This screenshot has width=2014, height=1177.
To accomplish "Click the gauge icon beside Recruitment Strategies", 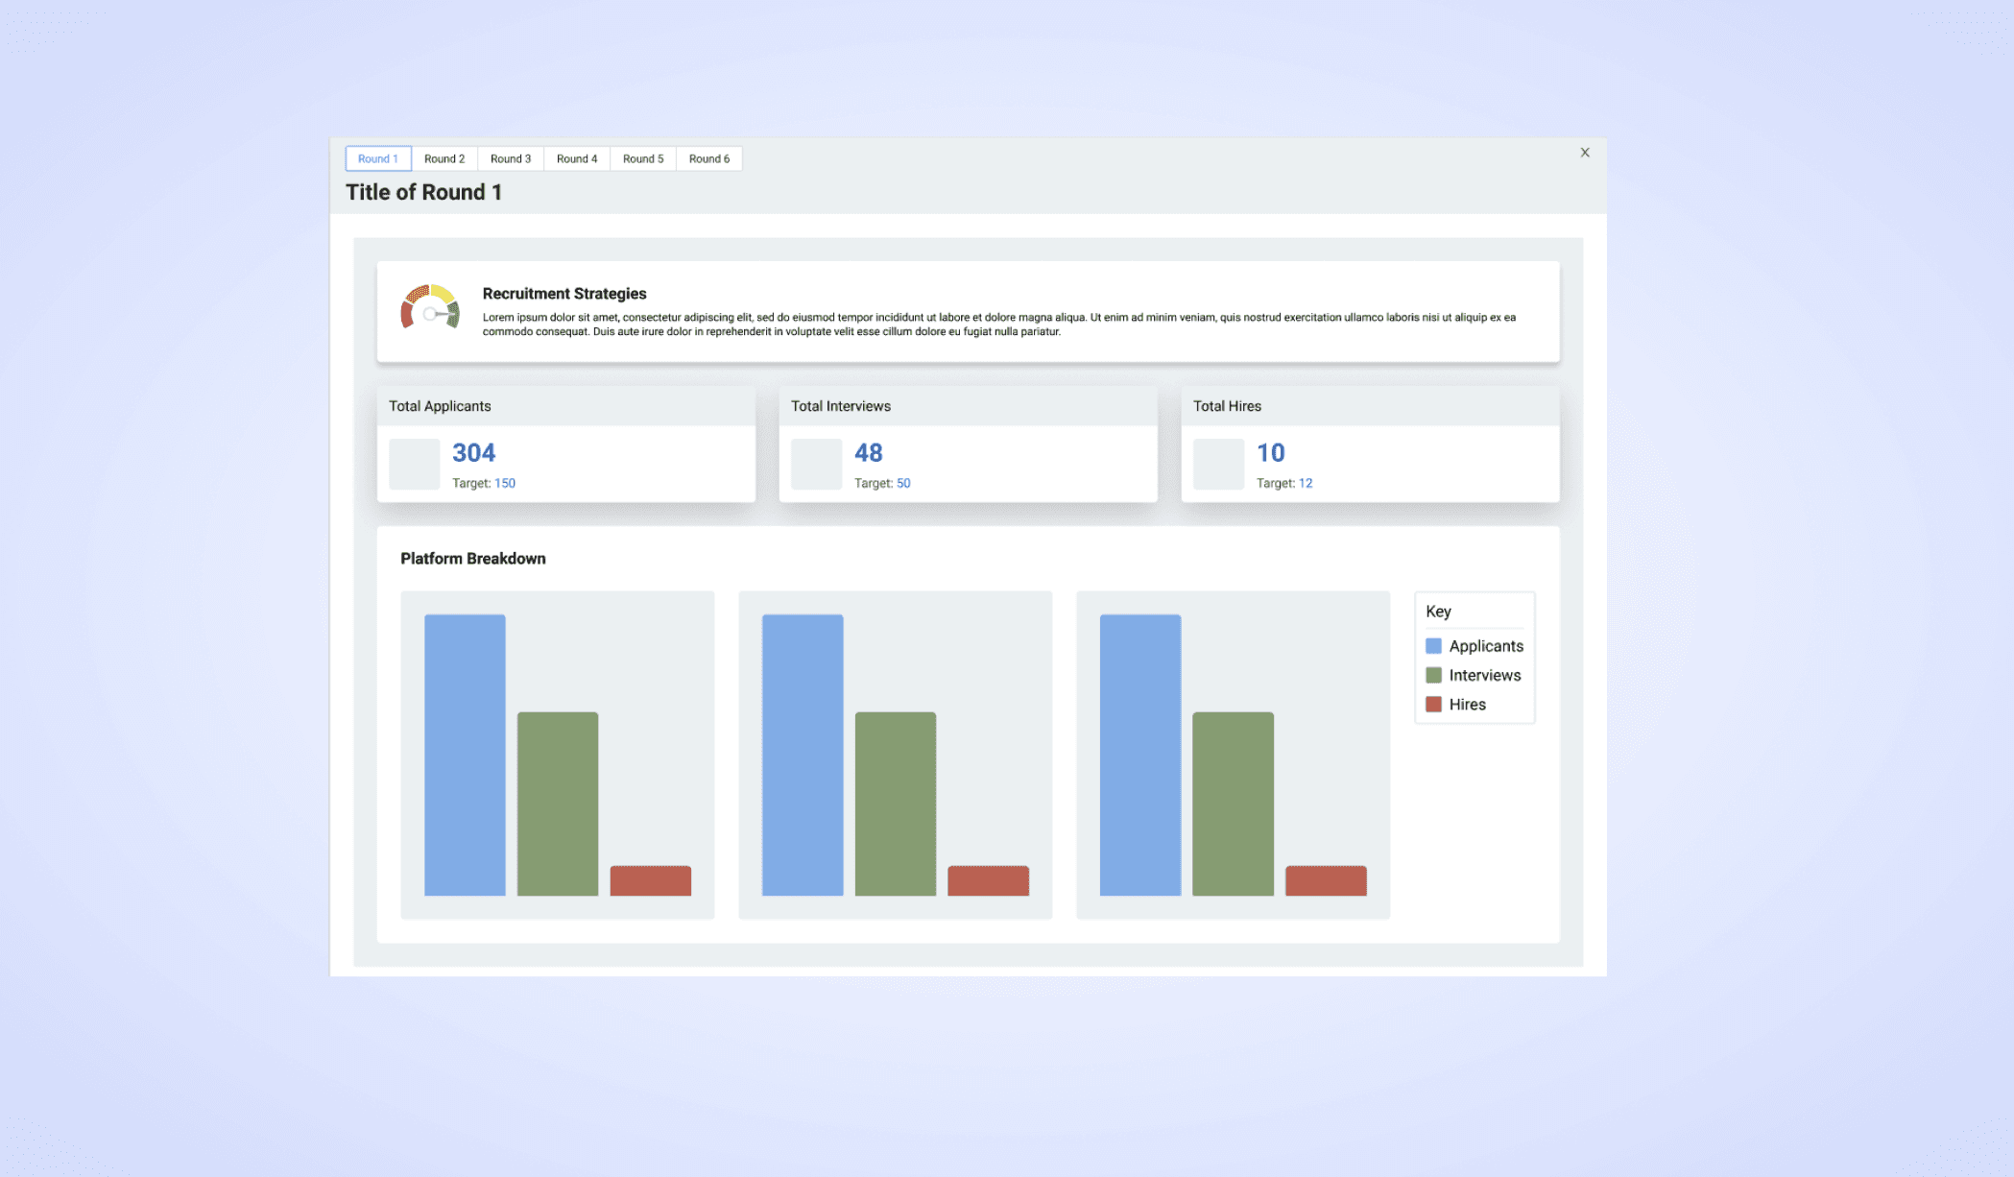I will 429,308.
